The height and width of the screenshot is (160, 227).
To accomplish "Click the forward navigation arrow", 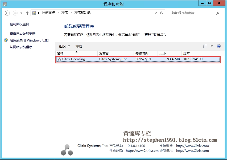I will point(15,13).
